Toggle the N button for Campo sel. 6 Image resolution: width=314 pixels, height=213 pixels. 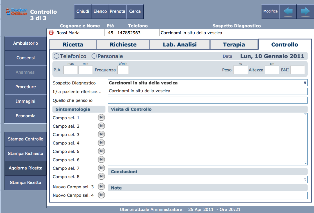coord(101,160)
